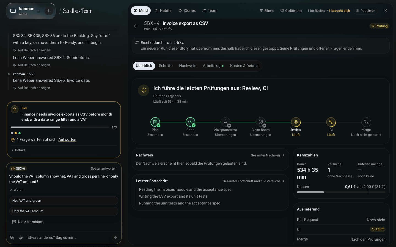Open the Review eye step icon
Screen dimensions: 396x247
[296, 122]
